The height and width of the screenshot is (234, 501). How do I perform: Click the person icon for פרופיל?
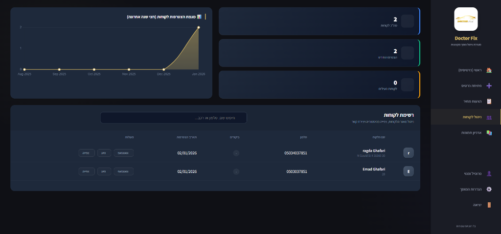(489, 173)
